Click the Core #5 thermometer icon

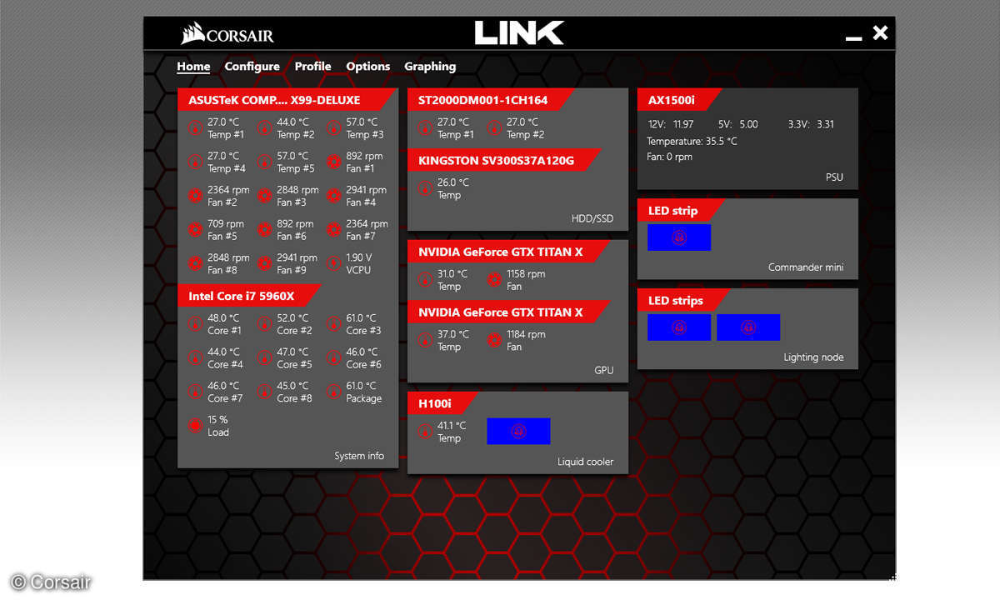264,358
